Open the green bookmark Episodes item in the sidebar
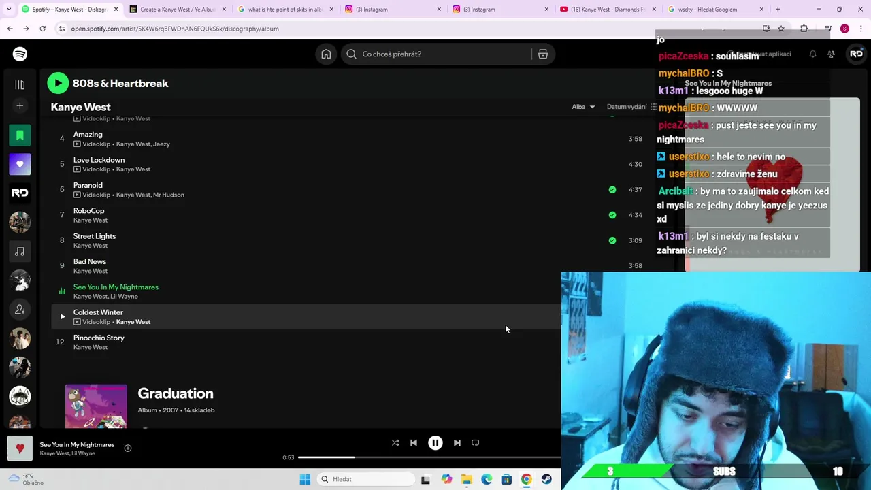This screenshot has width=871, height=490. [20, 135]
